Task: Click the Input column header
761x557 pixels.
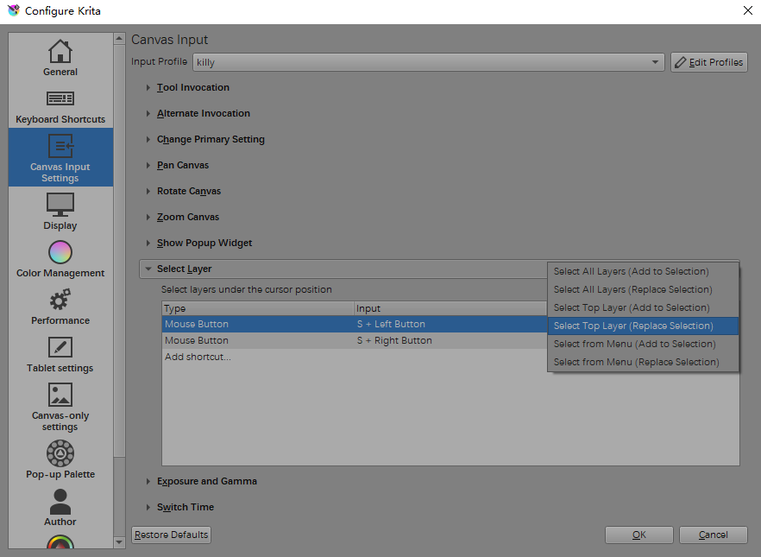Action: 450,308
